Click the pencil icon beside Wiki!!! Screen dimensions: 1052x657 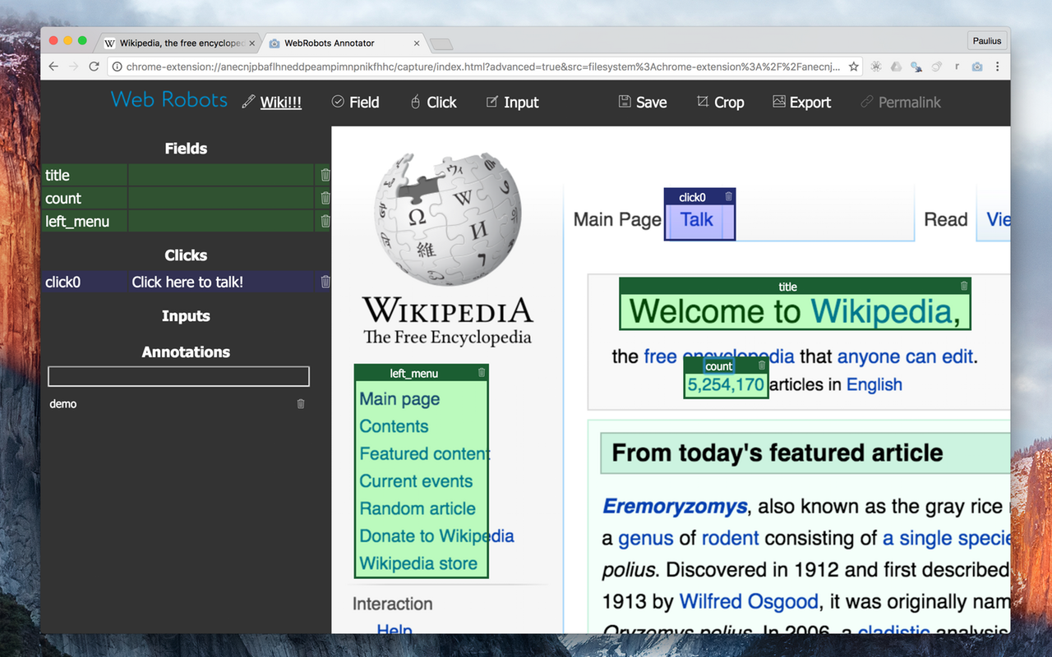pyautogui.click(x=248, y=102)
